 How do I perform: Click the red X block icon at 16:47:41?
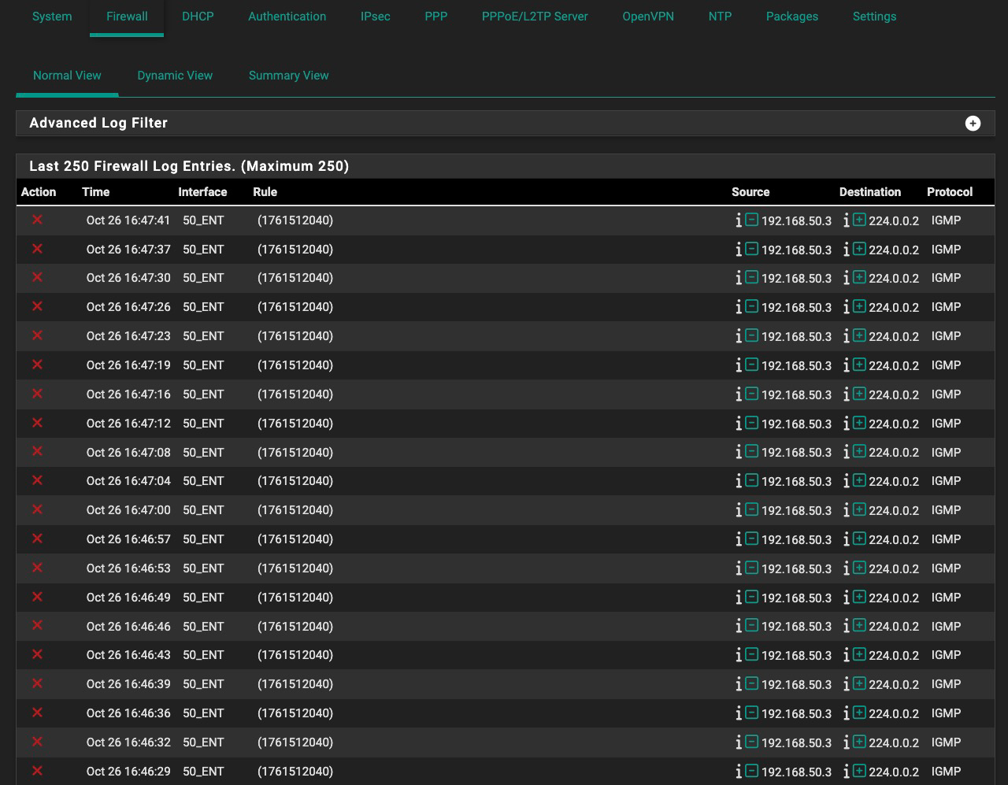pos(37,220)
